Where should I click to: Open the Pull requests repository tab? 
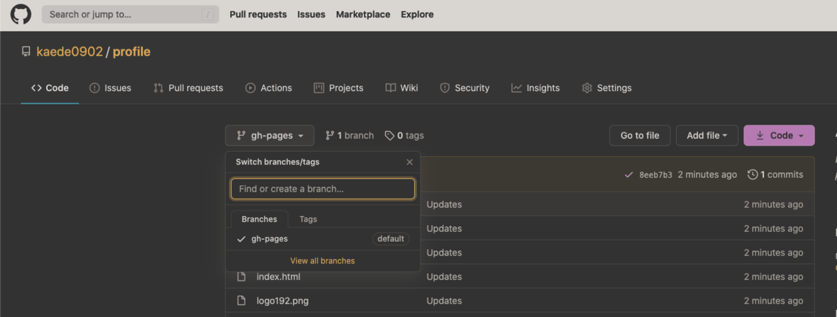[x=188, y=88]
